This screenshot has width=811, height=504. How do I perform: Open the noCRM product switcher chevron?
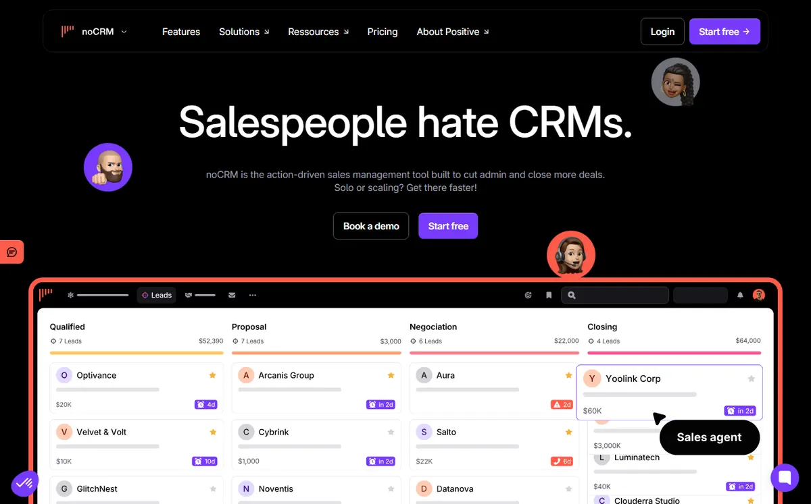(124, 32)
